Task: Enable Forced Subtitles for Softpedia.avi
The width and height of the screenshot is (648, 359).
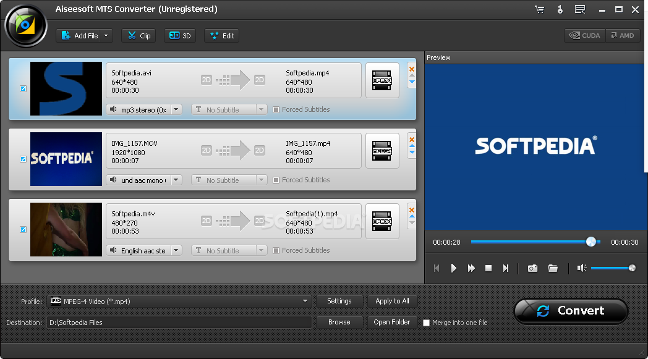Action: coord(276,110)
